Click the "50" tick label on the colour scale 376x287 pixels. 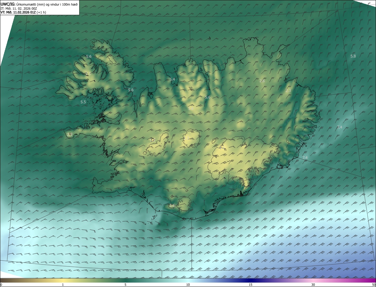click(374, 285)
